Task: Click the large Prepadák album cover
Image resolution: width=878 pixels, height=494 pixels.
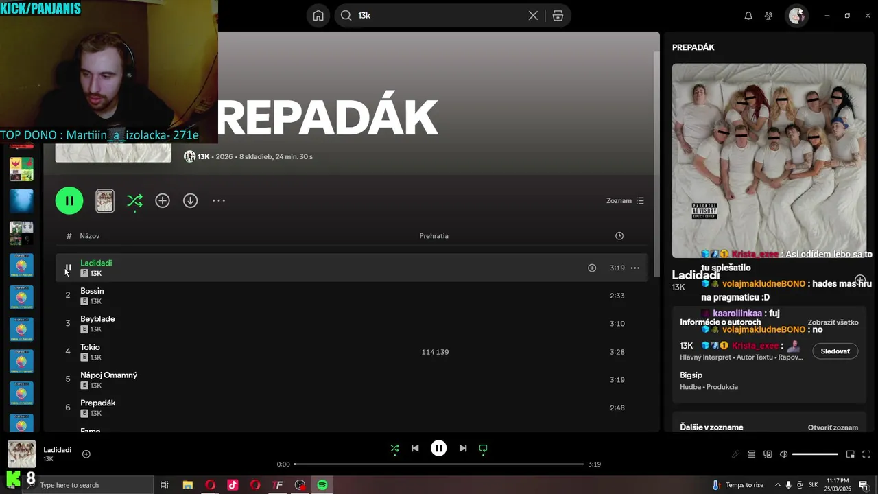Action: coord(769,161)
